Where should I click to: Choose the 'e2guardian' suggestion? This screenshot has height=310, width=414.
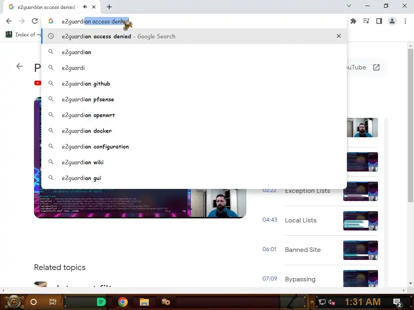click(194, 52)
